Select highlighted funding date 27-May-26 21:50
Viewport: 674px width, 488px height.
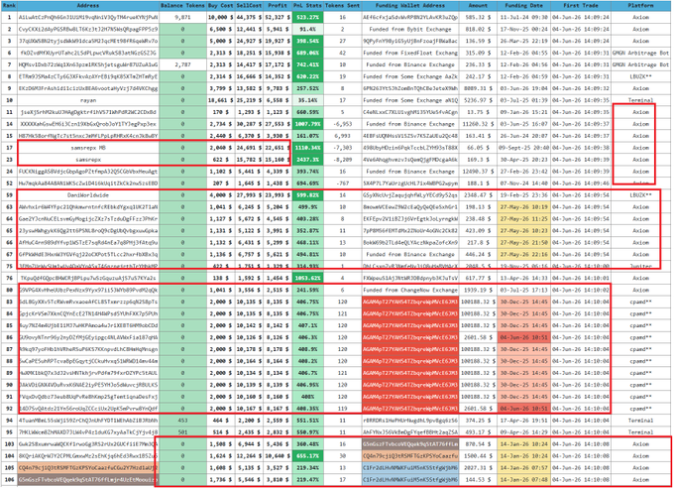pyautogui.click(x=524, y=243)
